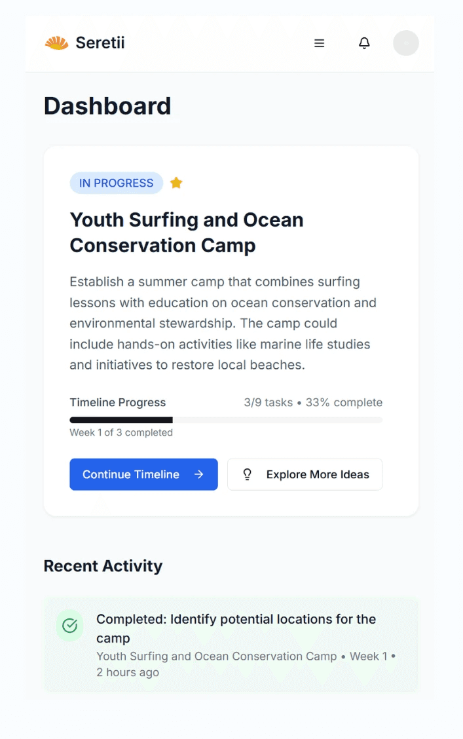Click the Continue Timeline button
Screen dimensions: 463x739
click(143, 474)
